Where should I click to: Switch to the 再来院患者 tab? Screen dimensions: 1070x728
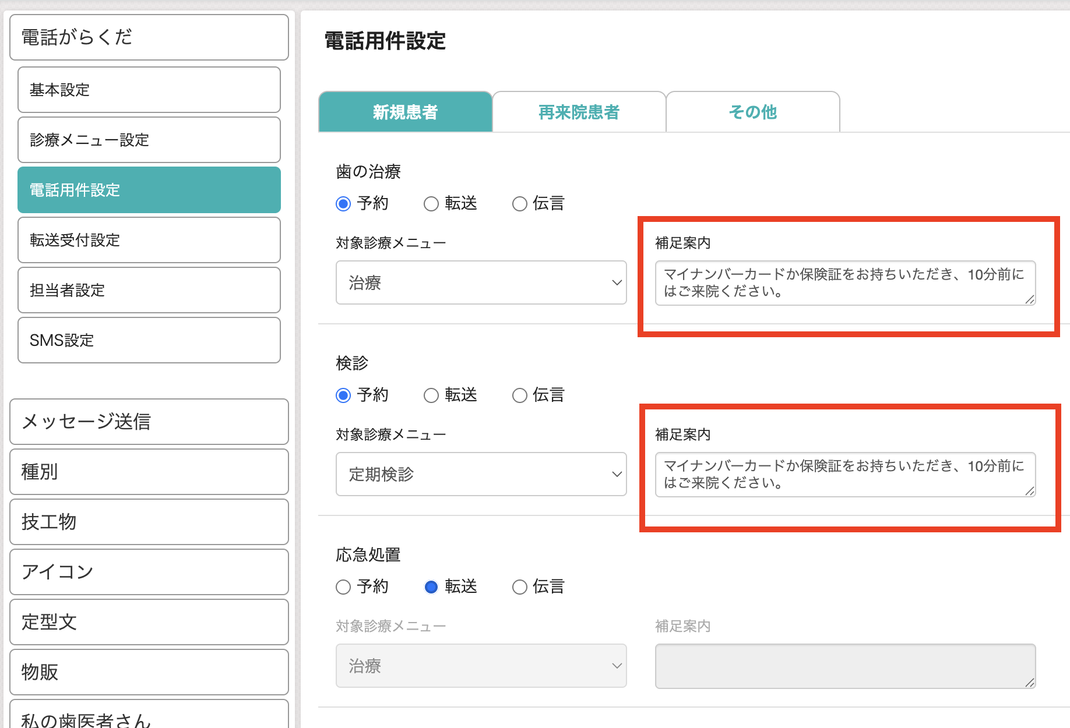pos(579,112)
